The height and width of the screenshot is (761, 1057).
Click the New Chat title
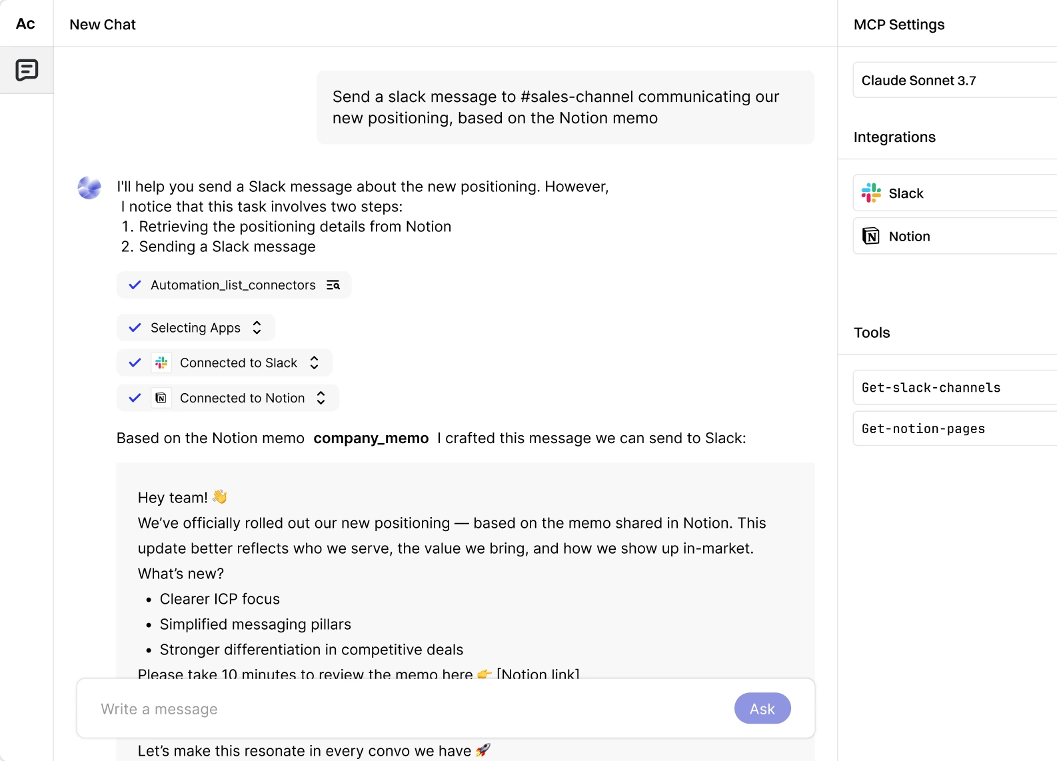(x=103, y=25)
